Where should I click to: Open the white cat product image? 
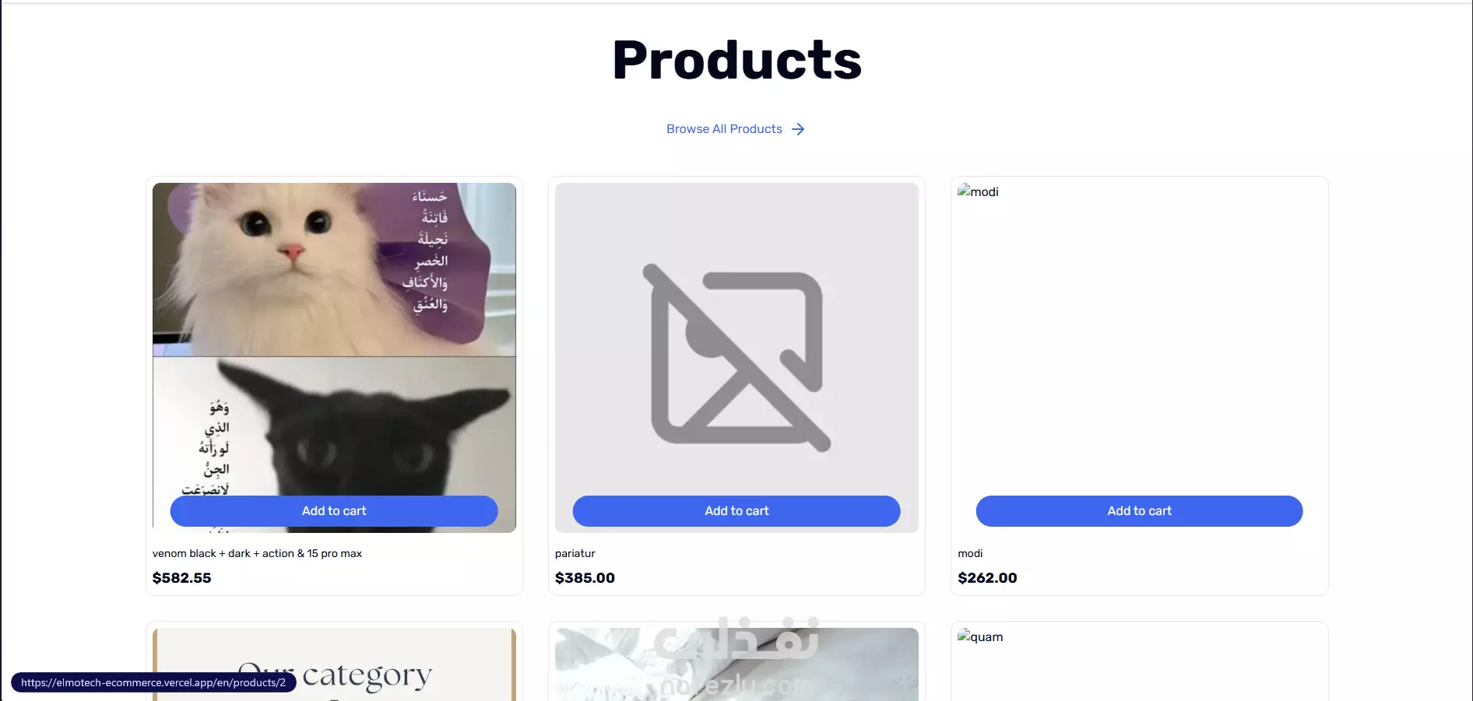334,269
